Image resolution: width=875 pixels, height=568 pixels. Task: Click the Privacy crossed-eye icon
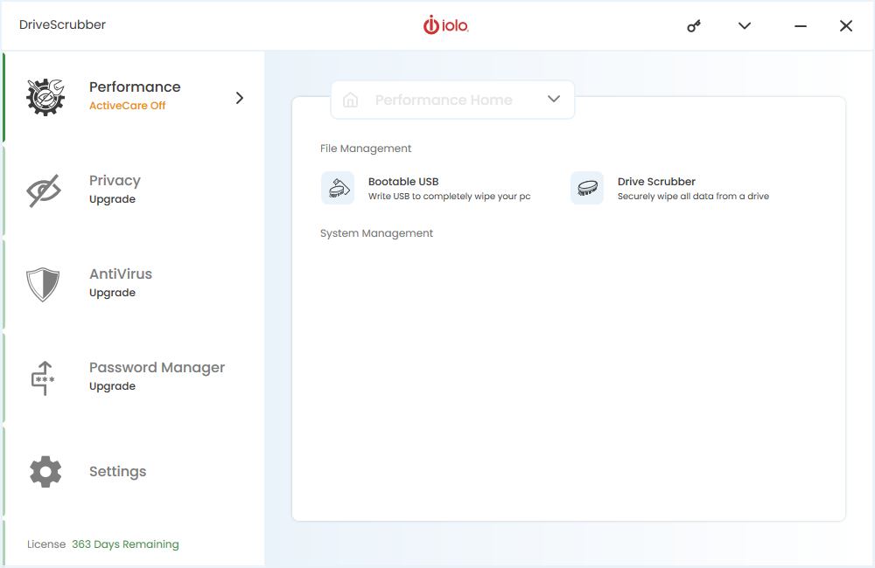[x=44, y=190]
